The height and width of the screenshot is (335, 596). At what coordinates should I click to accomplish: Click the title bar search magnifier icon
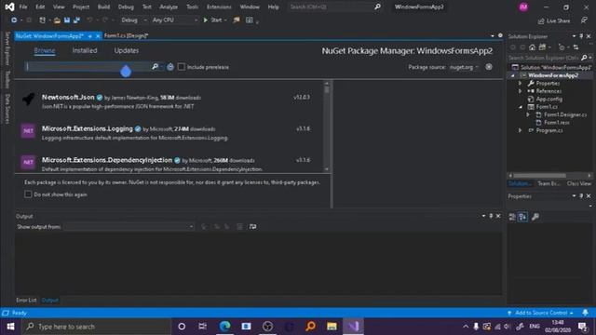(377, 7)
